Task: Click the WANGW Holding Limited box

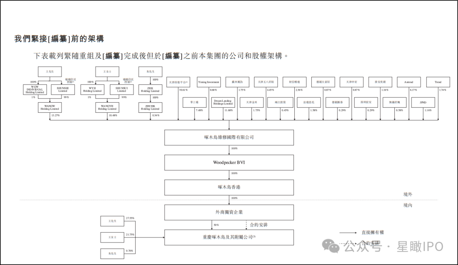Action: point(50,107)
